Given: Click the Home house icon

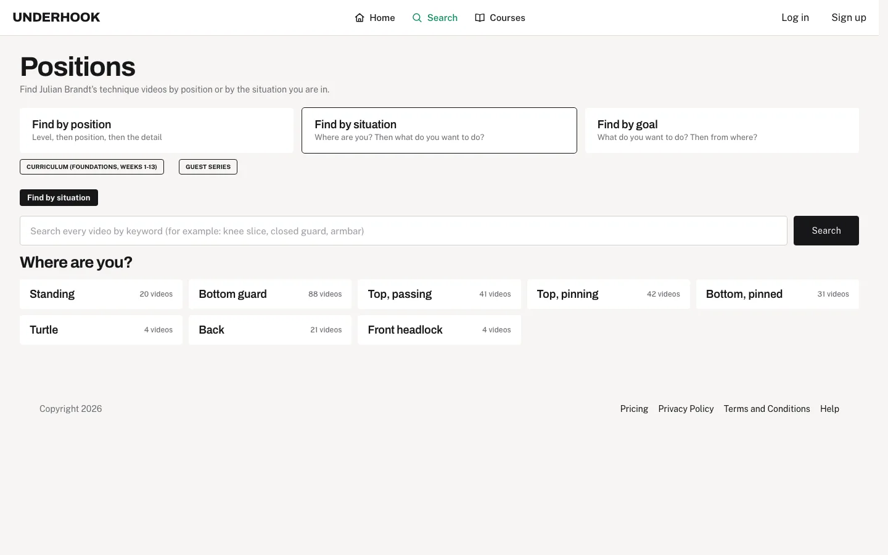Looking at the screenshot, I should pyautogui.click(x=360, y=18).
